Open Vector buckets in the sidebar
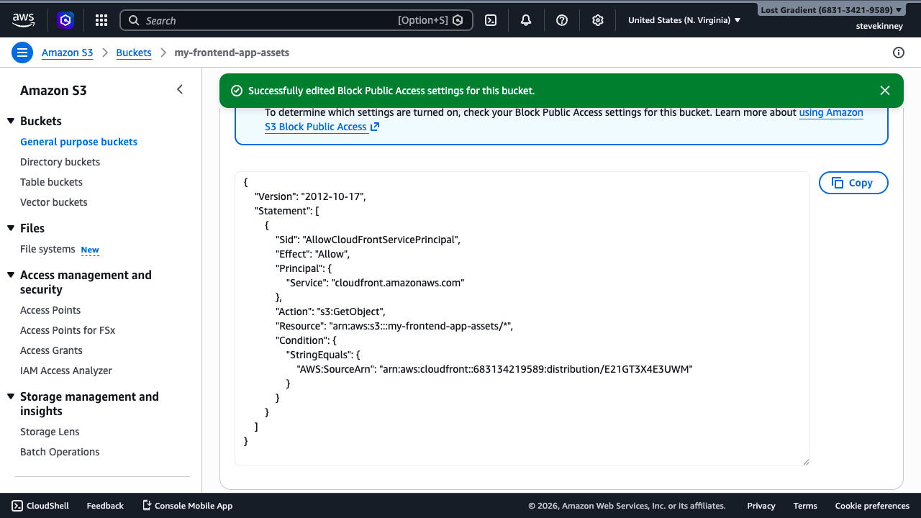 53,202
